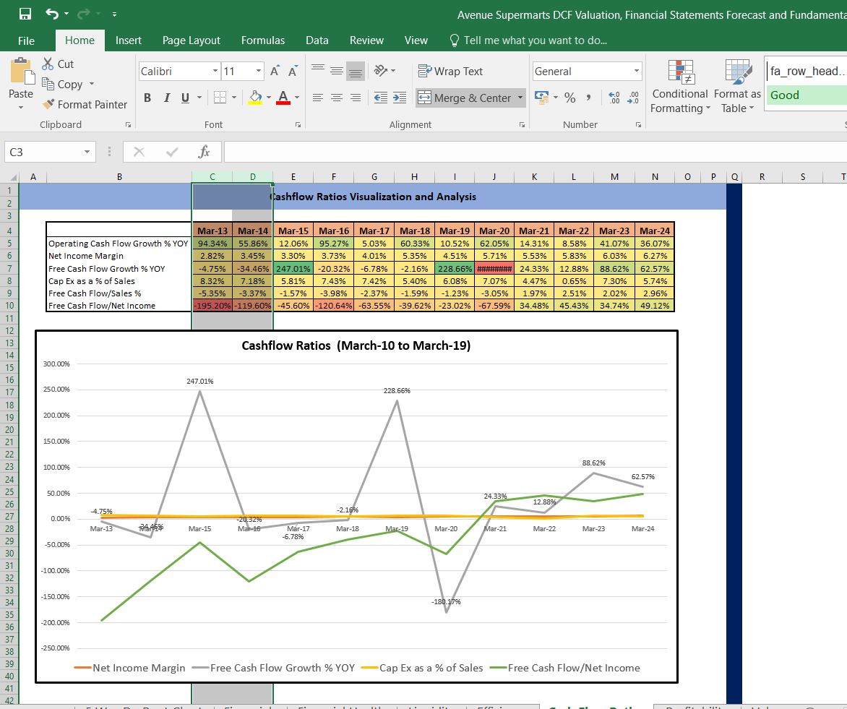The width and height of the screenshot is (847, 709).
Task: Apply Middle Align icon
Action: click(x=337, y=70)
